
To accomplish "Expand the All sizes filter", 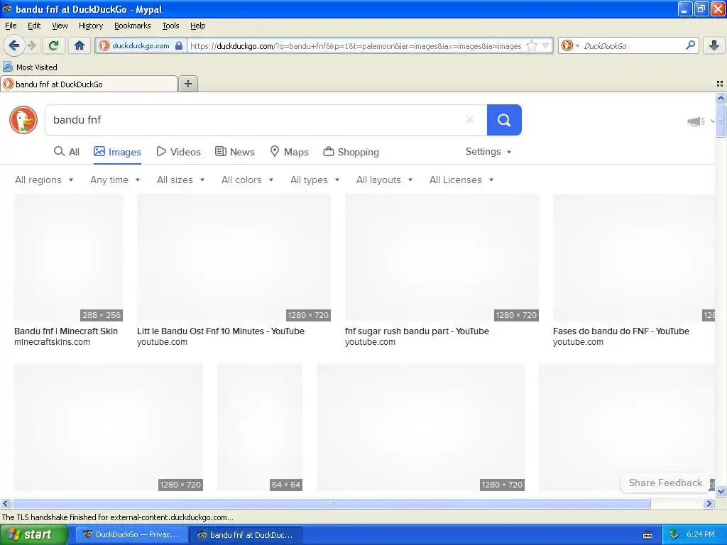I will coord(181,180).
